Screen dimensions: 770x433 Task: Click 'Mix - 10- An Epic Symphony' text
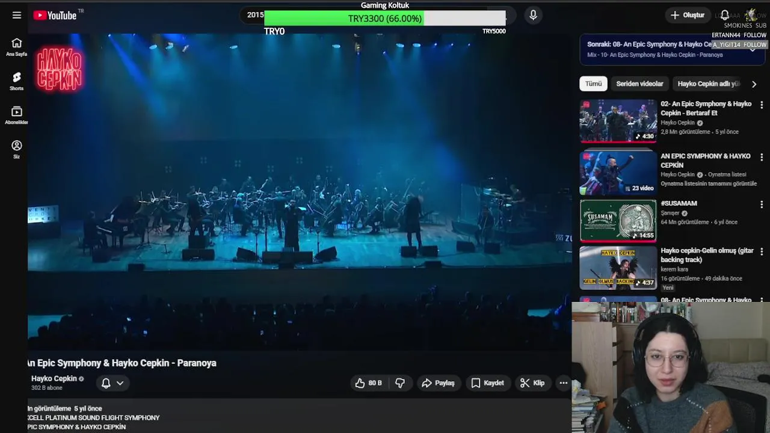655,55
